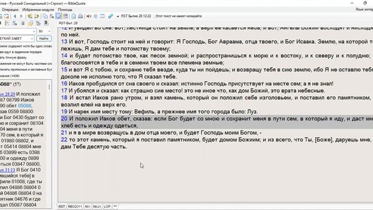Switch to the NKJV module tab
Screen dimensions: 373x210
(97, 206)
